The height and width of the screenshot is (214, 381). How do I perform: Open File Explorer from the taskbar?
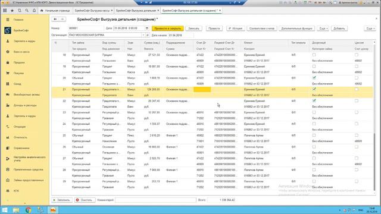tap(16, 210)
